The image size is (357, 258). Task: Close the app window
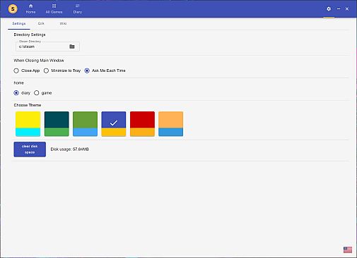click(347, 8)
